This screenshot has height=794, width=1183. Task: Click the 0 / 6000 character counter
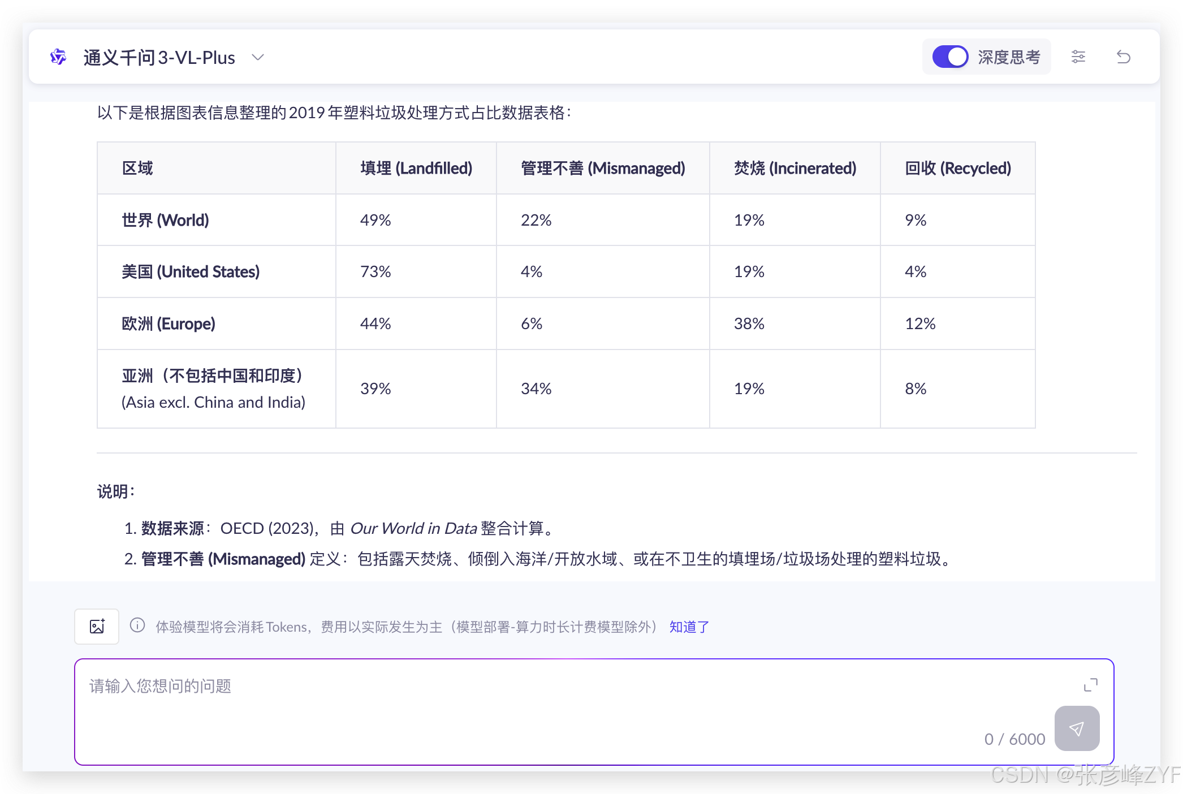point(1014,739)
